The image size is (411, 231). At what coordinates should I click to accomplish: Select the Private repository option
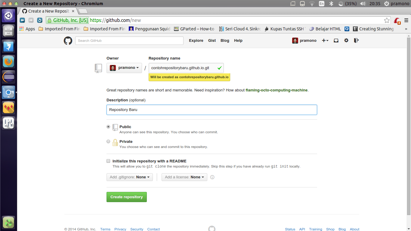tap(108, 141)
